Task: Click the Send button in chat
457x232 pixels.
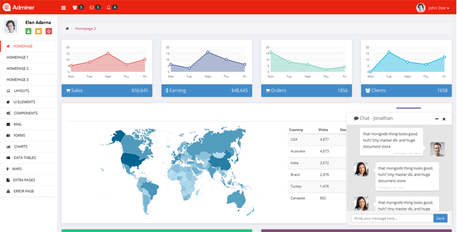Action: point(440,218)
